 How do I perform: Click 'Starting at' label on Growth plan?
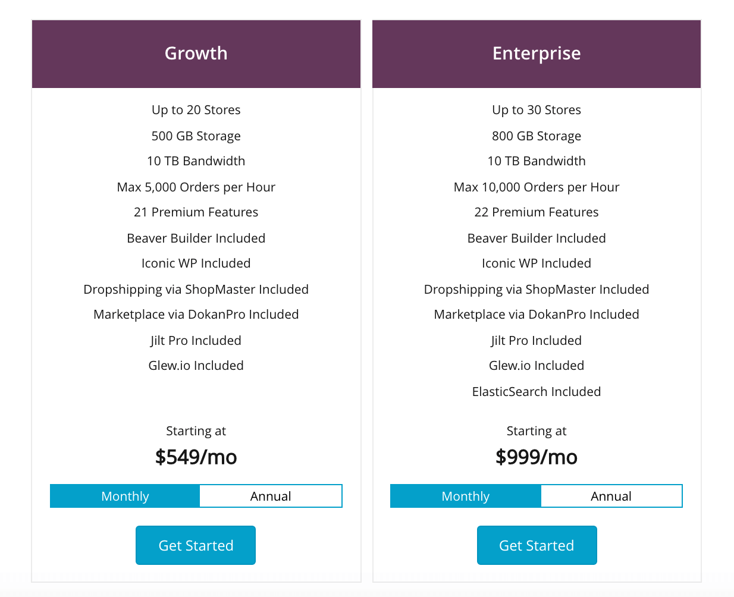196,431
